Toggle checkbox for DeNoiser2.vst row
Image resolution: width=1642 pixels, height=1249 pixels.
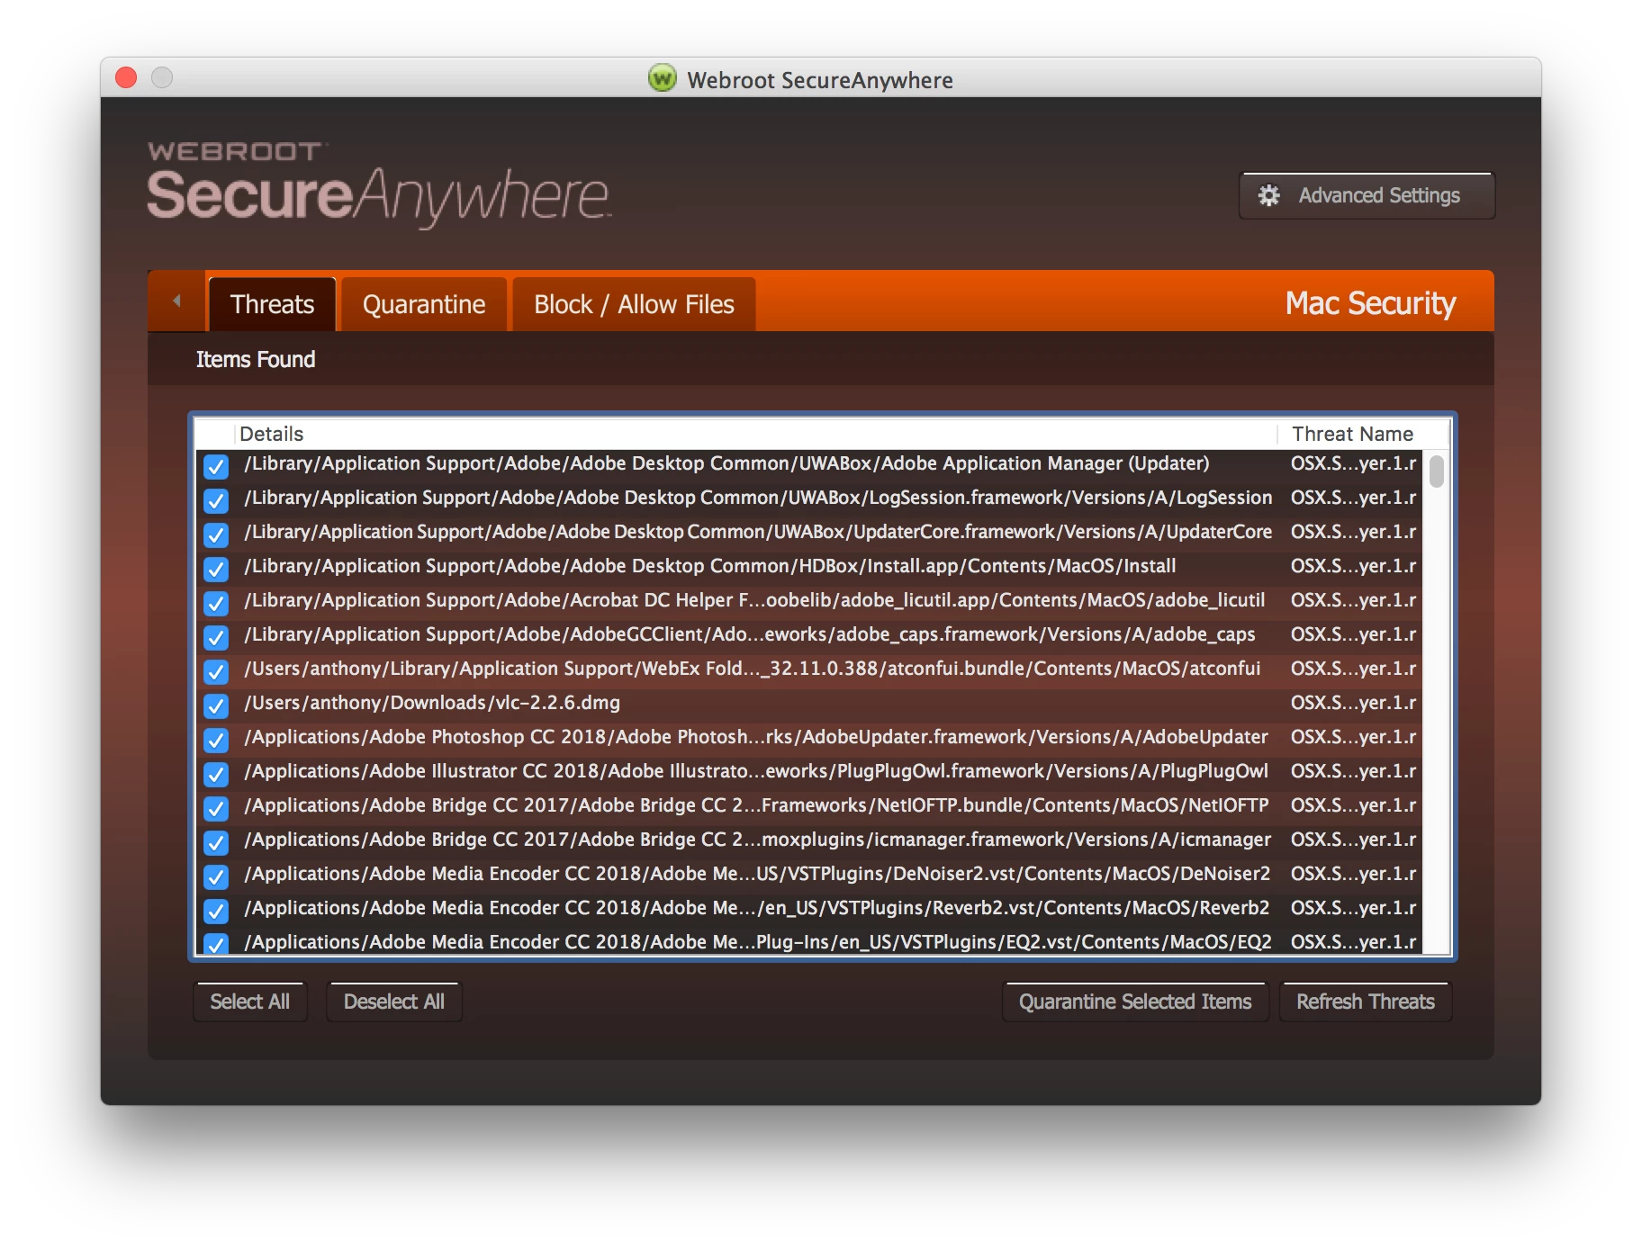(216, 876)
